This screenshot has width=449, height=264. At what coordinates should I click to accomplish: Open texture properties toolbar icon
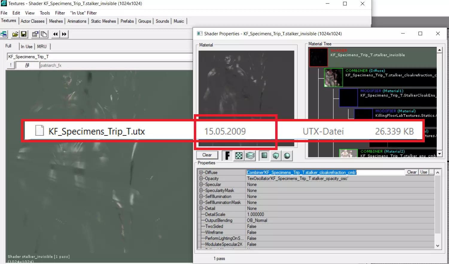click(35, 34)
